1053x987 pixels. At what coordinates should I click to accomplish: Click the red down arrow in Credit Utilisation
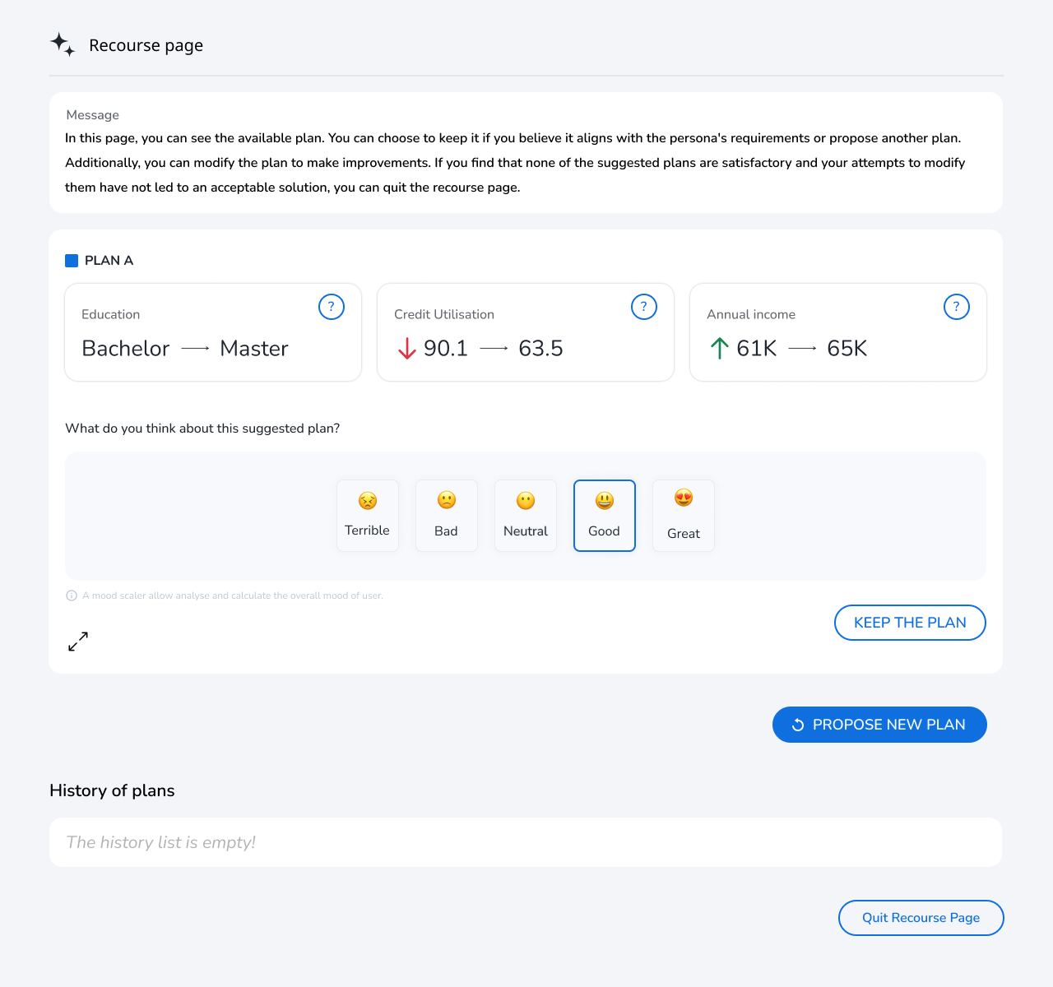(406, 349)
